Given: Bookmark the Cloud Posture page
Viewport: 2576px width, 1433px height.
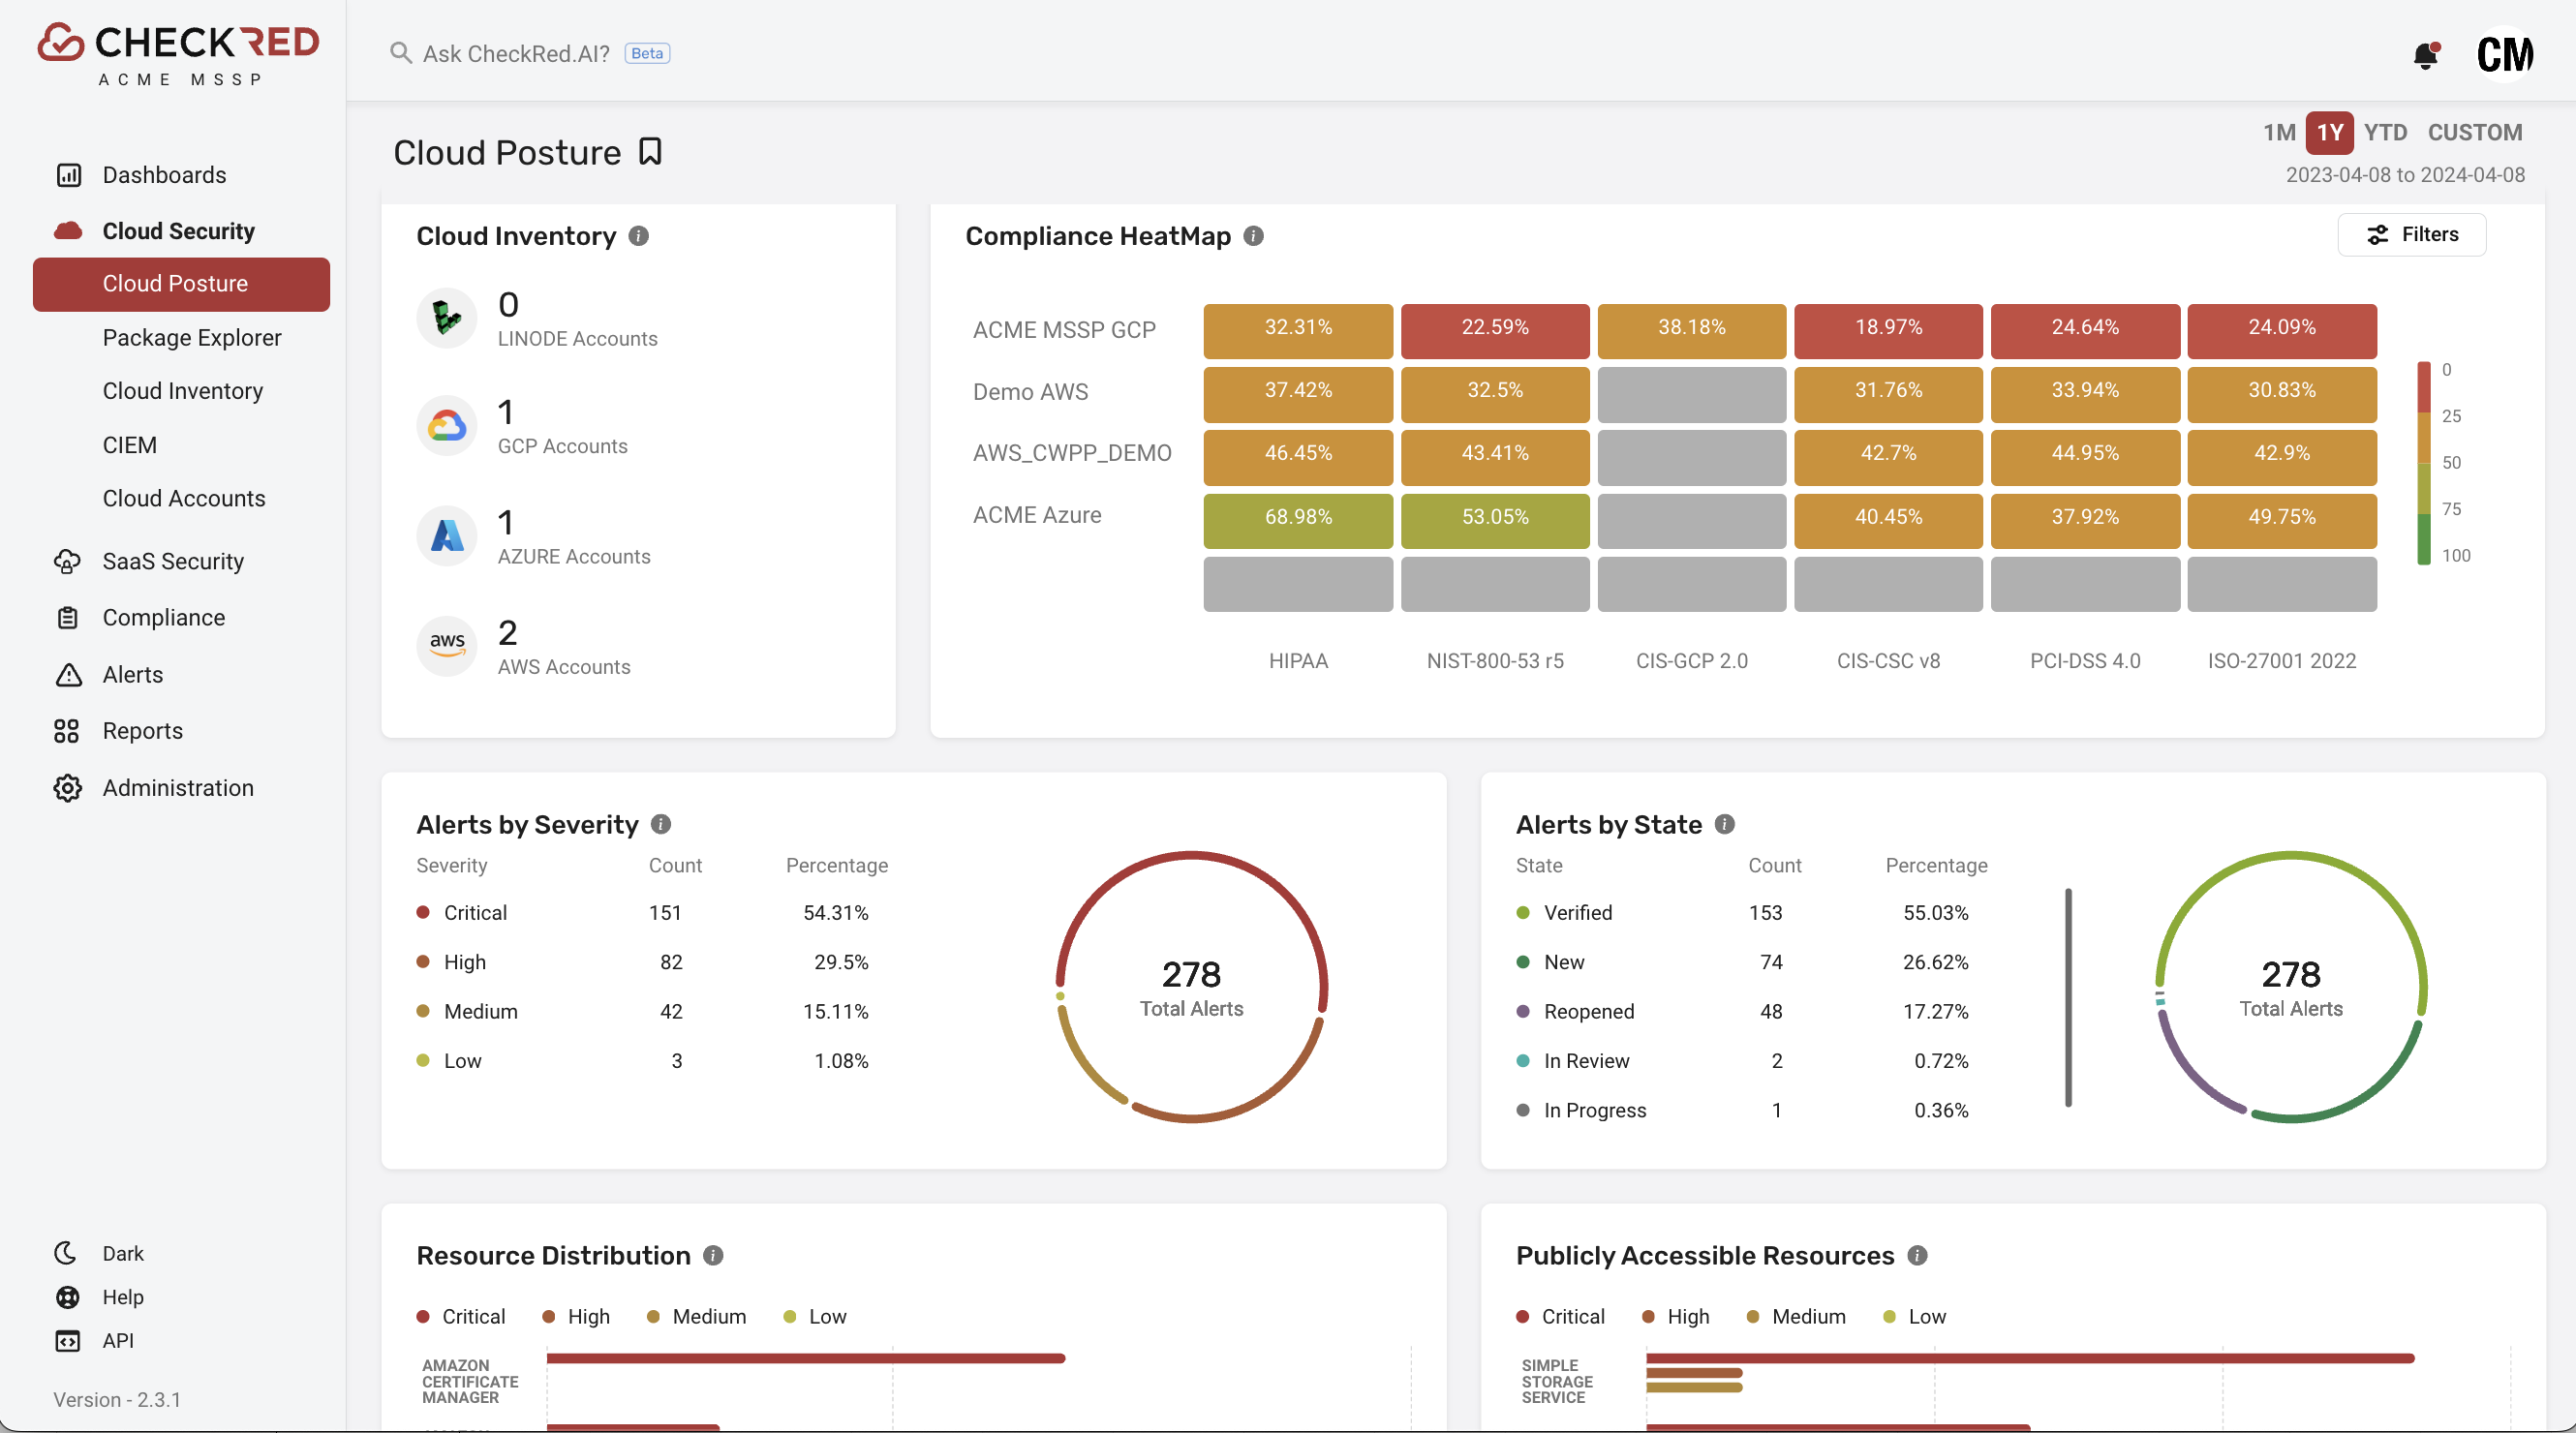Looking at the screenshot, I should (650, 151).
